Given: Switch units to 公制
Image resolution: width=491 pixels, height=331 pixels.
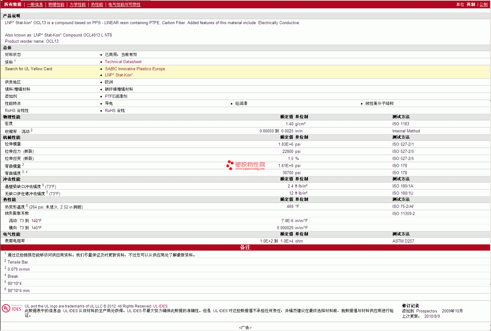Looking at the screenshot, I should point(484,4).
